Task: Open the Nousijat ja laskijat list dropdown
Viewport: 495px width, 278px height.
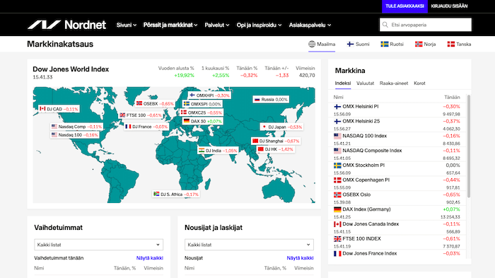Action: tap(249, 245)
